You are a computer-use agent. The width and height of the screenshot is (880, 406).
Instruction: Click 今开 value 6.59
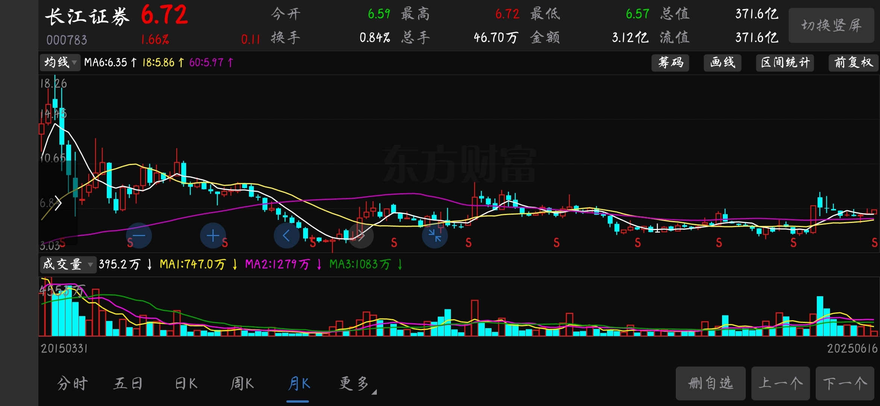click(379, 14)
